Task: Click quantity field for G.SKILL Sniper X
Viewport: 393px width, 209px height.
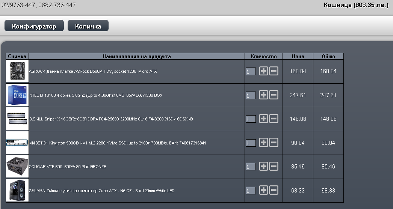Action: (x=251, y=119)
